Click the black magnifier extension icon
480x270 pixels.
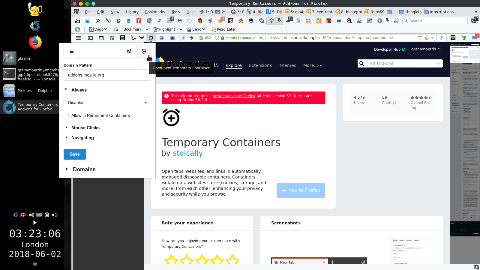pyautogui.click(x=349, y=21)
